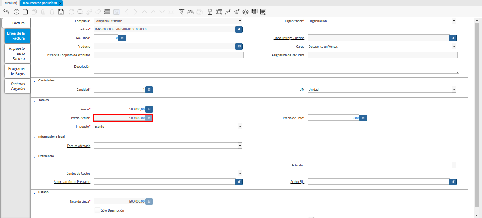The width and height of the screenshot is (482, 218).
Task: Click into the Descripción text area
Action: click(x=276, y=67)
